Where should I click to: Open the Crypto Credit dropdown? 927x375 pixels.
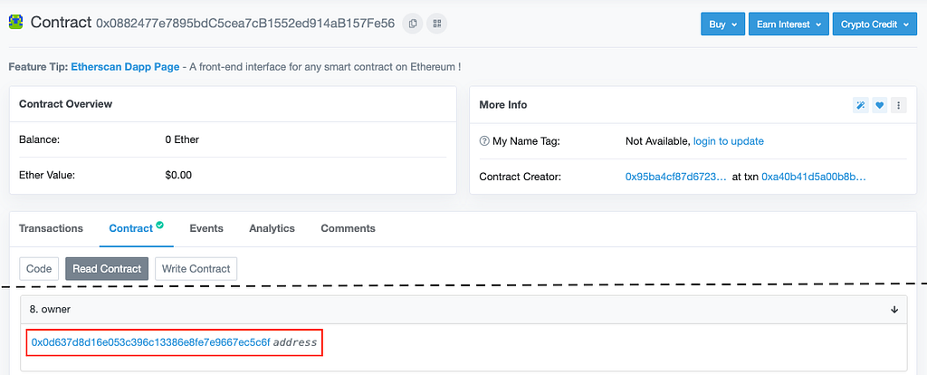[874, 24]
